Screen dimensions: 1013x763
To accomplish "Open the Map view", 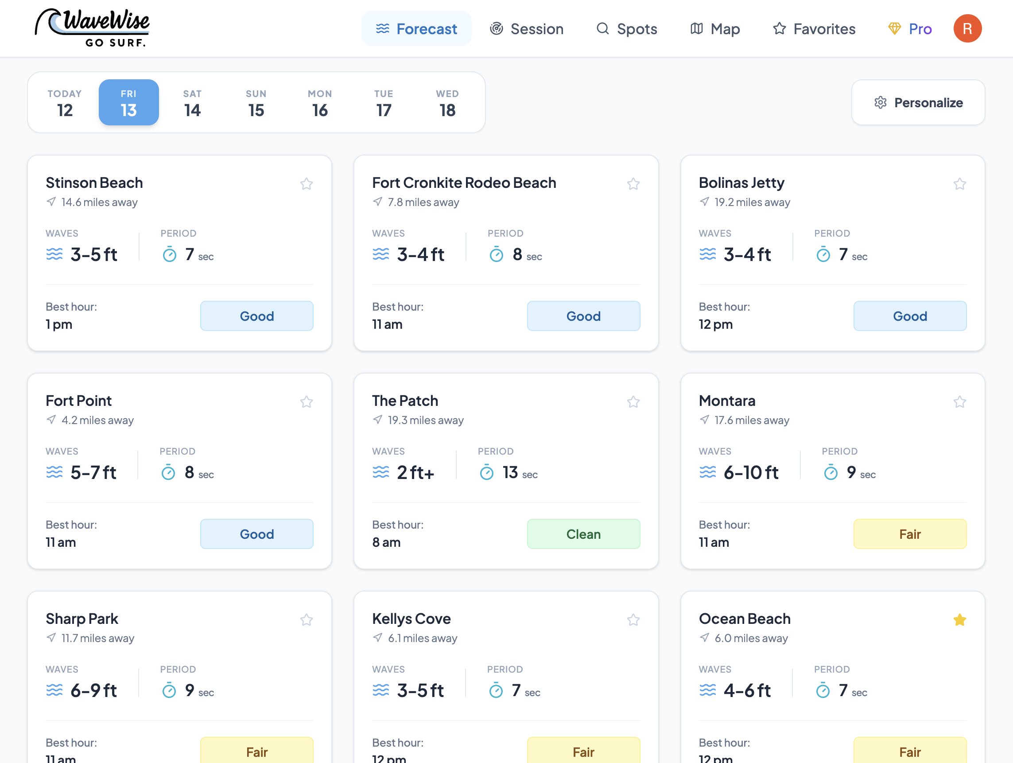I will click(715, 29).
